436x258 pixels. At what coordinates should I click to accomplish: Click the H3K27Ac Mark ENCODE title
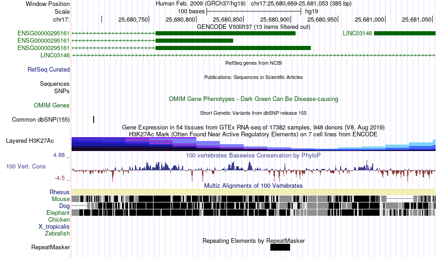(253, 135)
